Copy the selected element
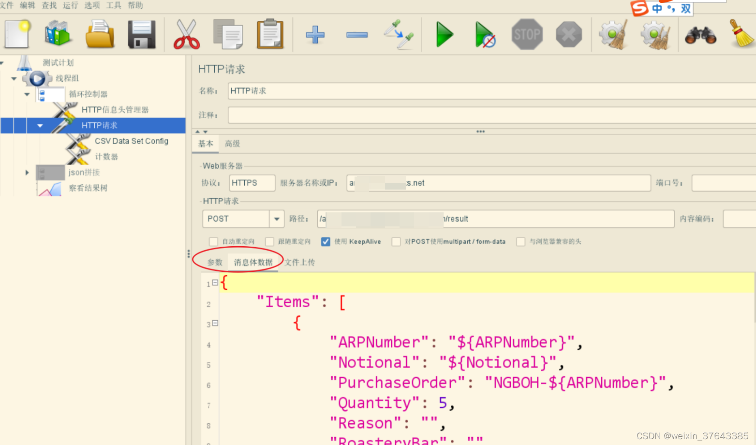Screen dimensions: 756x445 (228, 34)
